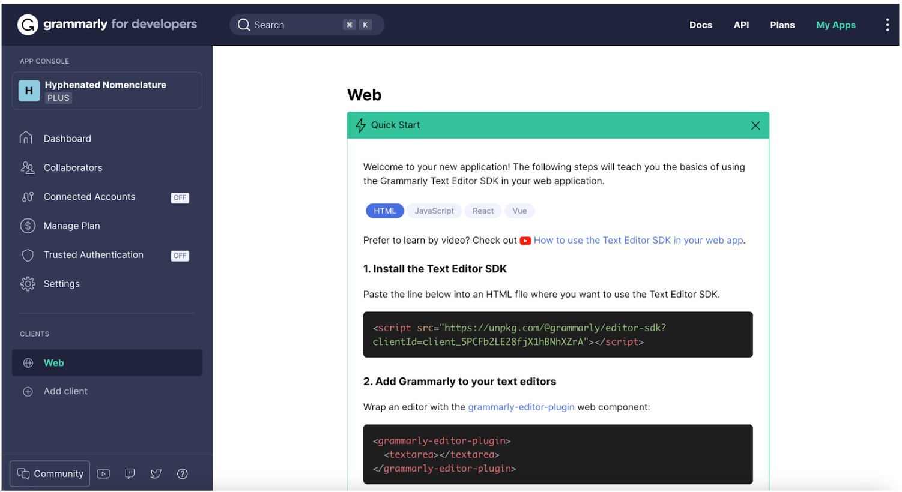Click Add client

click(x=65, y=391)
